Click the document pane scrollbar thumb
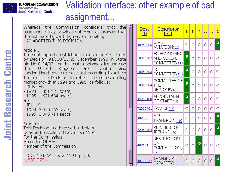This screenshot has height=183, width=244. coord(131,129)
